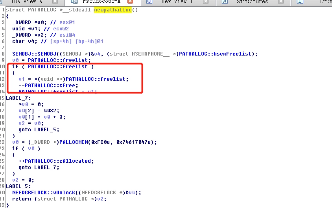Screen dimensions: 332x208
Task: Click the ecx@2 comment for v1
Action: point(61,29)
